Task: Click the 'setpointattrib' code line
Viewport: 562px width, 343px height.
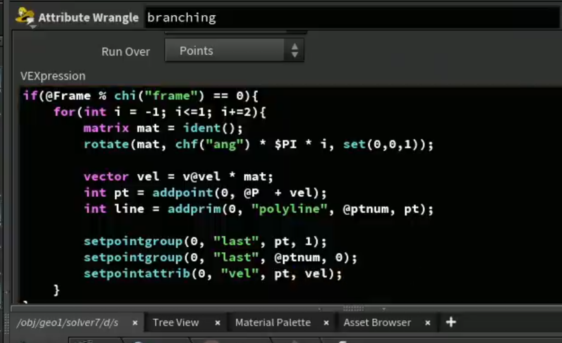Action: 213,274
